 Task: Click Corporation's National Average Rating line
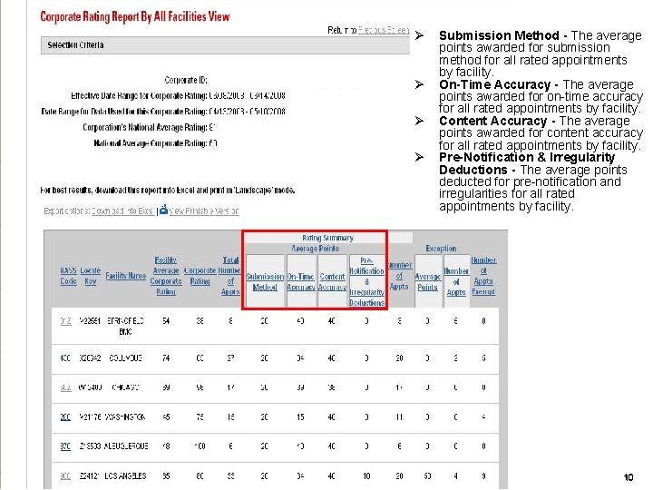pos(149,128)
